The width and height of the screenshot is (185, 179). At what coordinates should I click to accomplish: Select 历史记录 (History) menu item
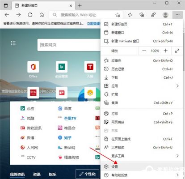tap(142, 69)
